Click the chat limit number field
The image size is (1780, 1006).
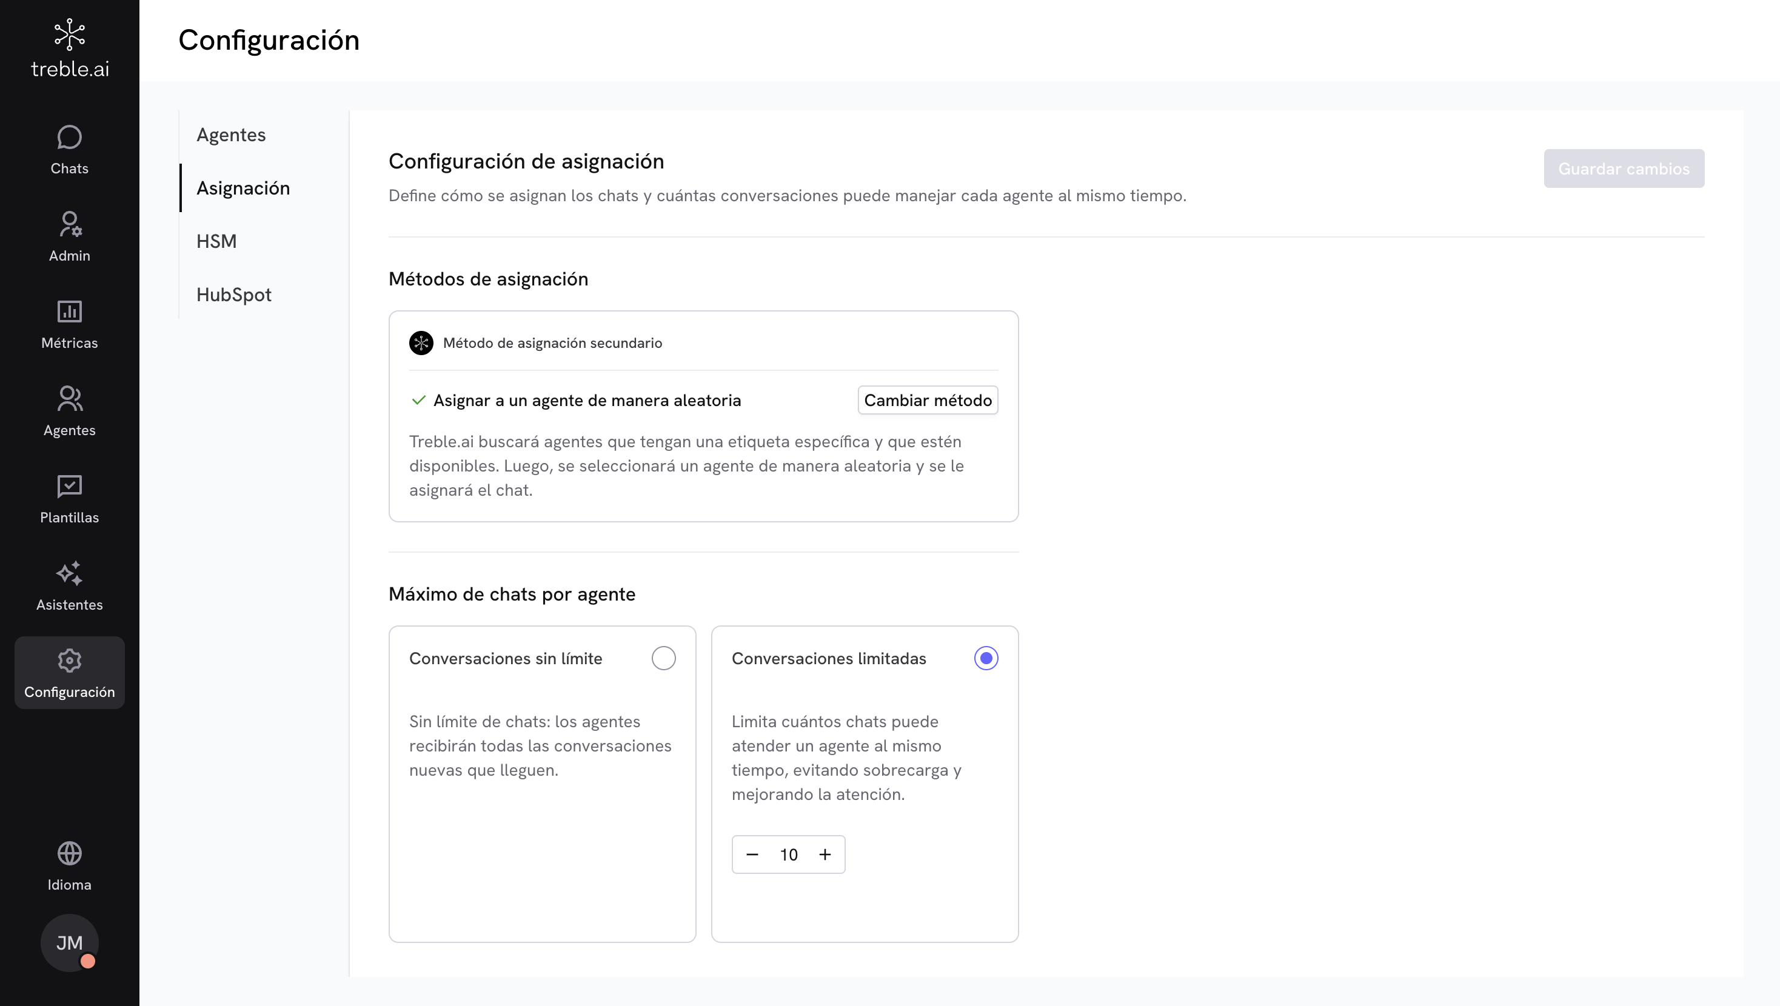[788, 854]
